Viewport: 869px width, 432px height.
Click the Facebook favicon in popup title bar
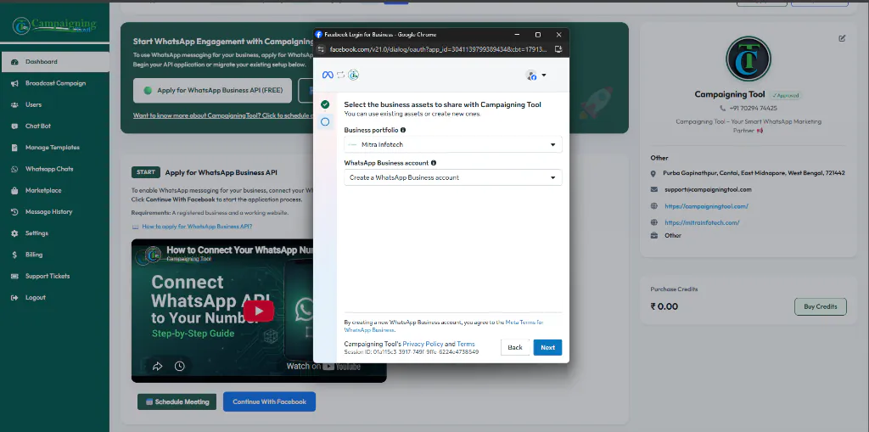click(x=319, y=35)
